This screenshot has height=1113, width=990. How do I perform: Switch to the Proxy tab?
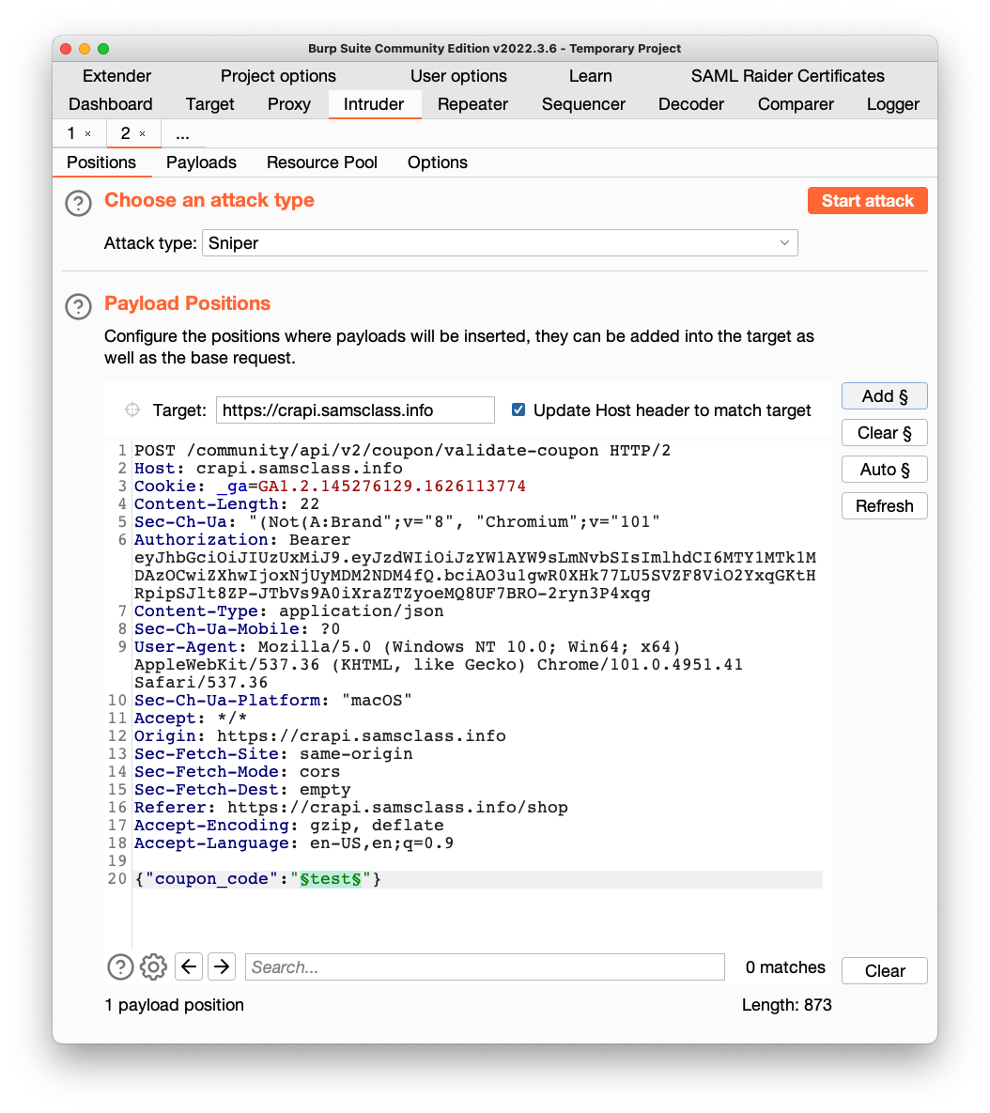click(289, 104)
